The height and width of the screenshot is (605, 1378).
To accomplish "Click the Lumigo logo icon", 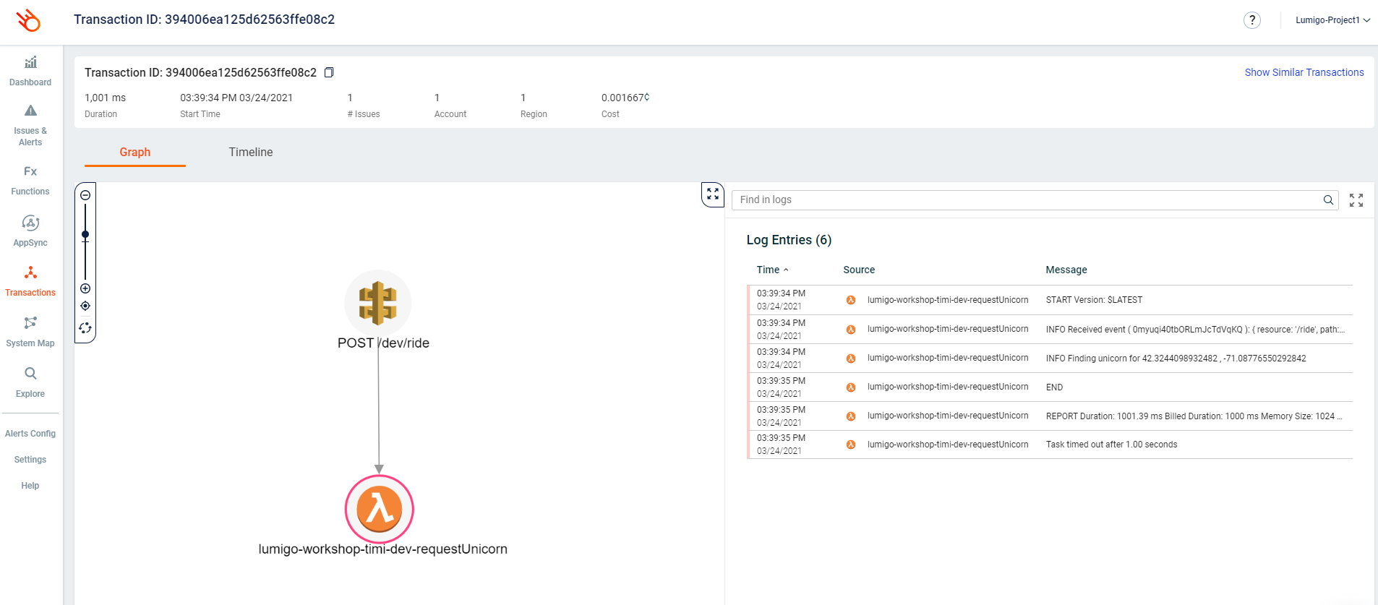I will 28,20.
